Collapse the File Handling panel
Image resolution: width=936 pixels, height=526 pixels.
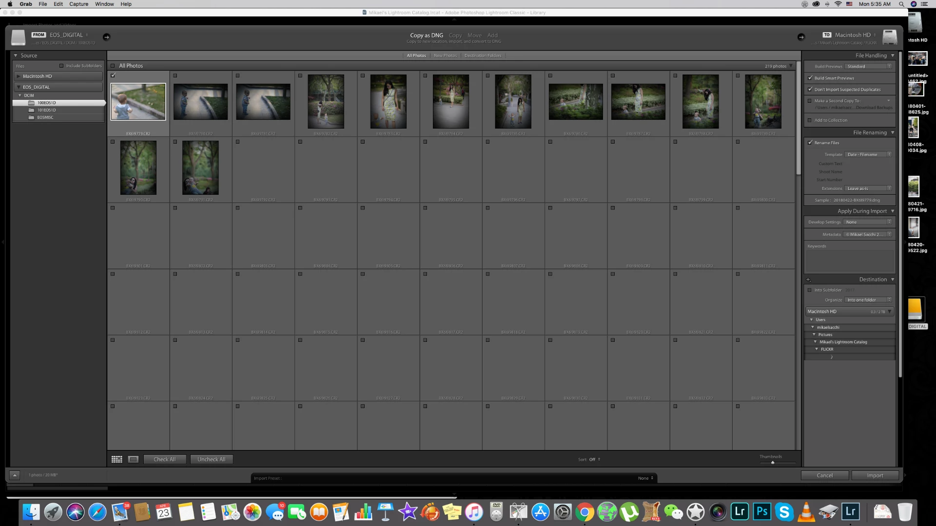pyautogui.click(x=893, y=56)
